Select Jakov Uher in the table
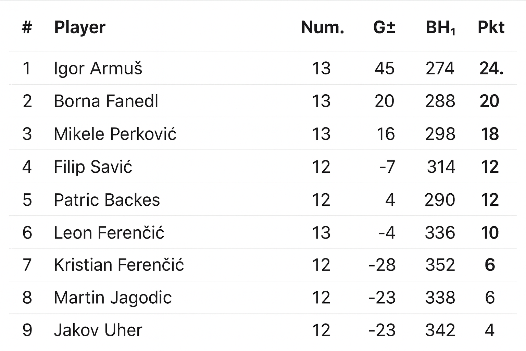Screen dimensions: 526x351 click(98, 330)
